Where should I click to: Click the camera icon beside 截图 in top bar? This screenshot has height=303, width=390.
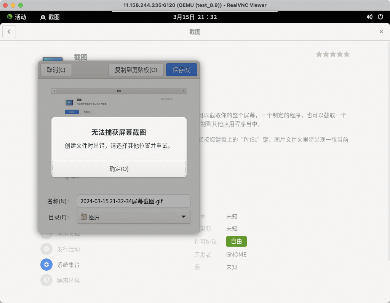pos(43,17)
